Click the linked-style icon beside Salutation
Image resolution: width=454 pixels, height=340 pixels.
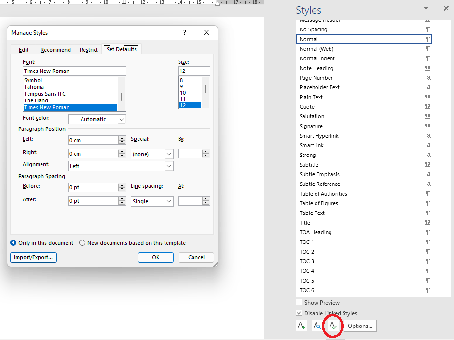coord(427,116)
